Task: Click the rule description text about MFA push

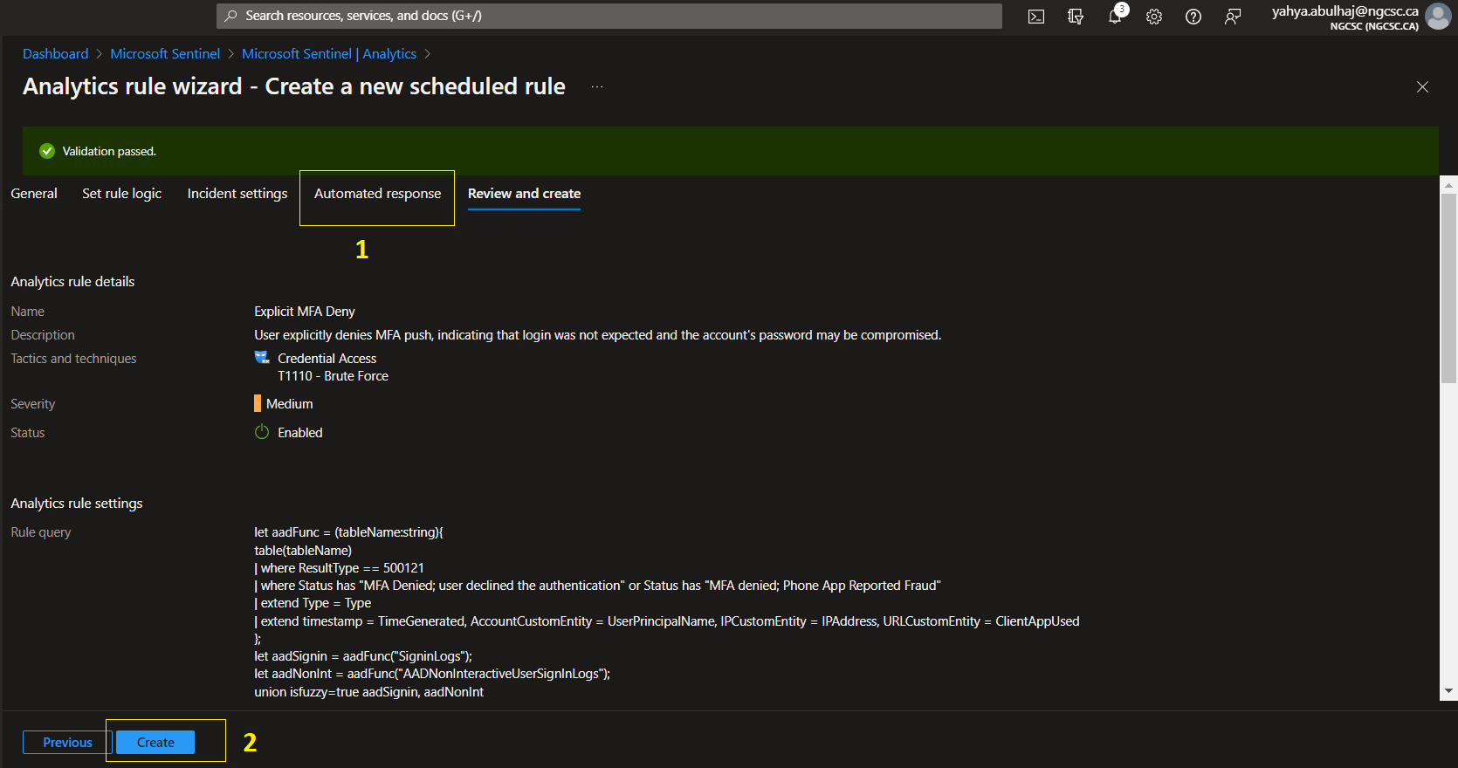Action: [x=597, y=335]
